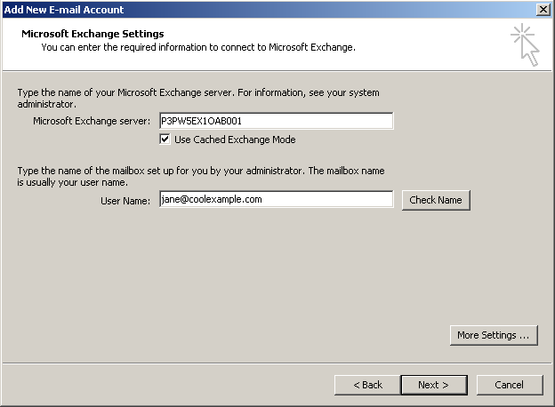Click the 'You can enter the required information' text
This screenshot has height=407, width=555.
198,47
